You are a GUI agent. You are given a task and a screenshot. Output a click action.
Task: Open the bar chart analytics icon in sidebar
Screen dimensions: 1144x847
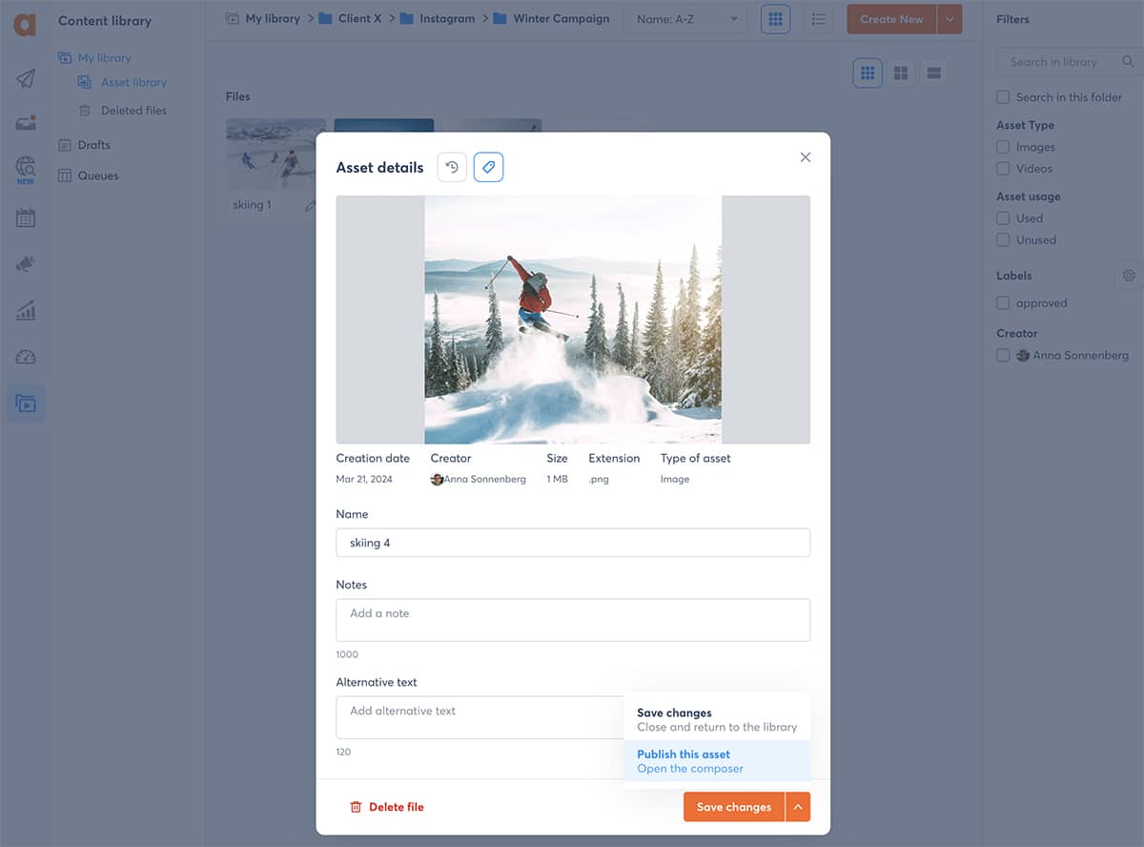pyautogui.click(x=26, y=310)
